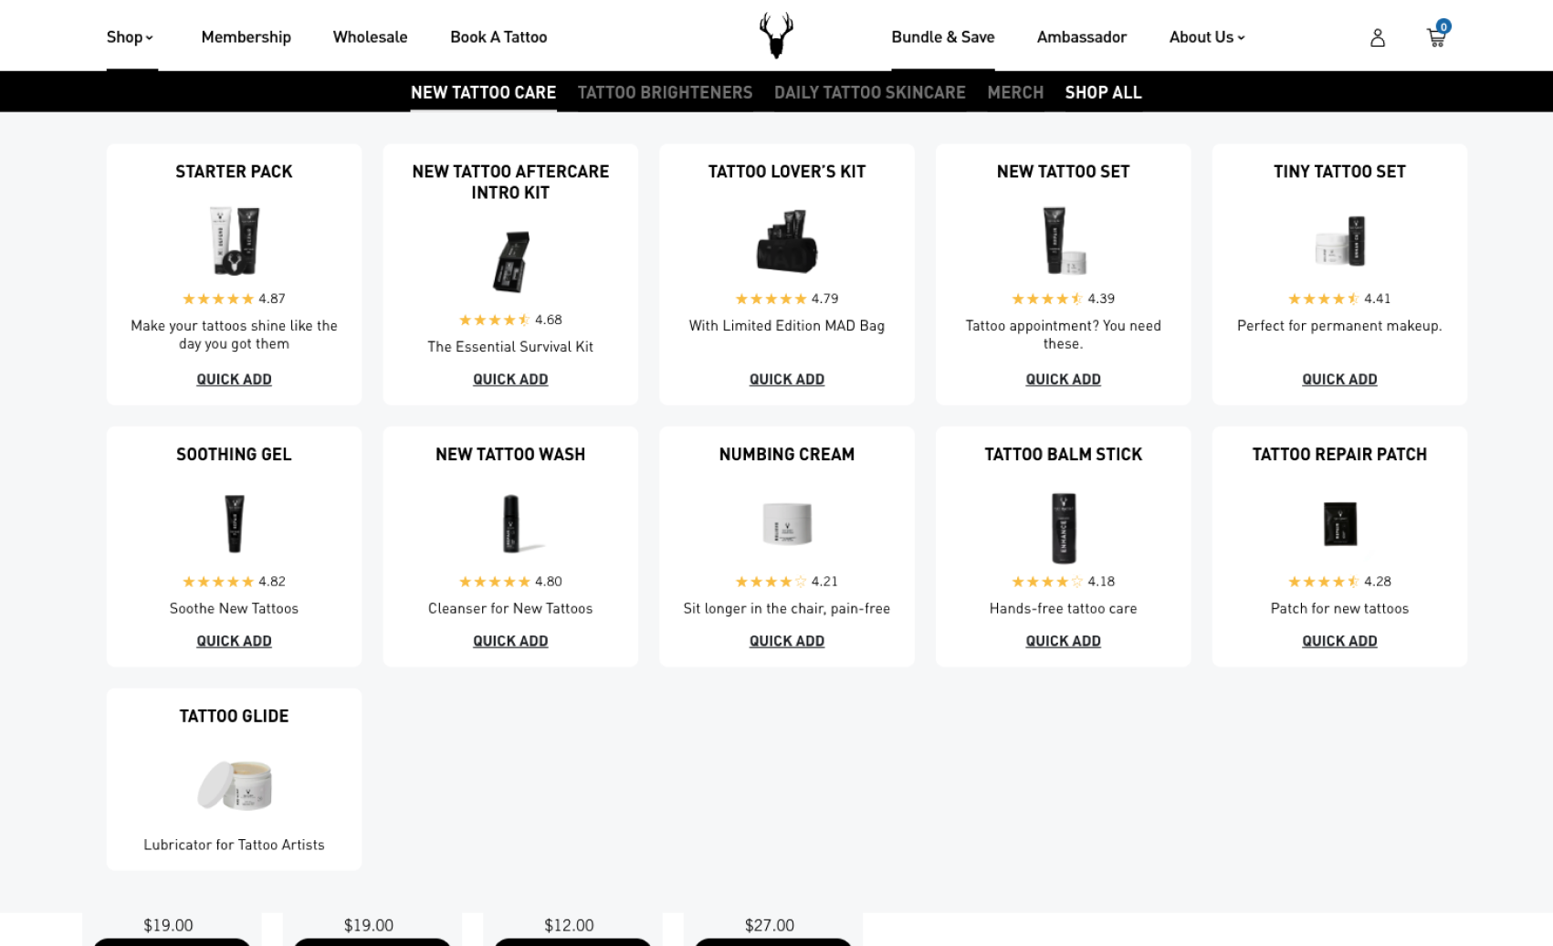
Task: Select the Daily Tattoo Skincare tab
Action: tap(869, 92)
